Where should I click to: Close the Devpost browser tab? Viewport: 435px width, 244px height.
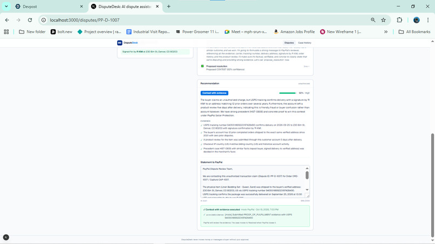[x=81, y=6]
